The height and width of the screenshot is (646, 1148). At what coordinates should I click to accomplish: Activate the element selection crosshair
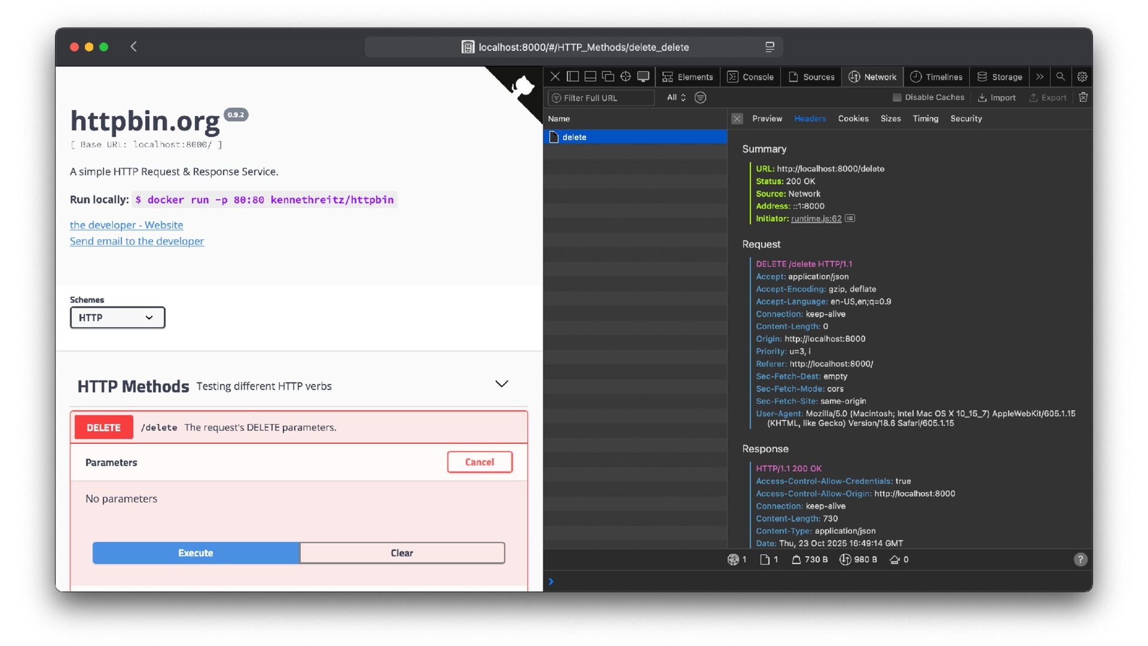pos(625,77)
